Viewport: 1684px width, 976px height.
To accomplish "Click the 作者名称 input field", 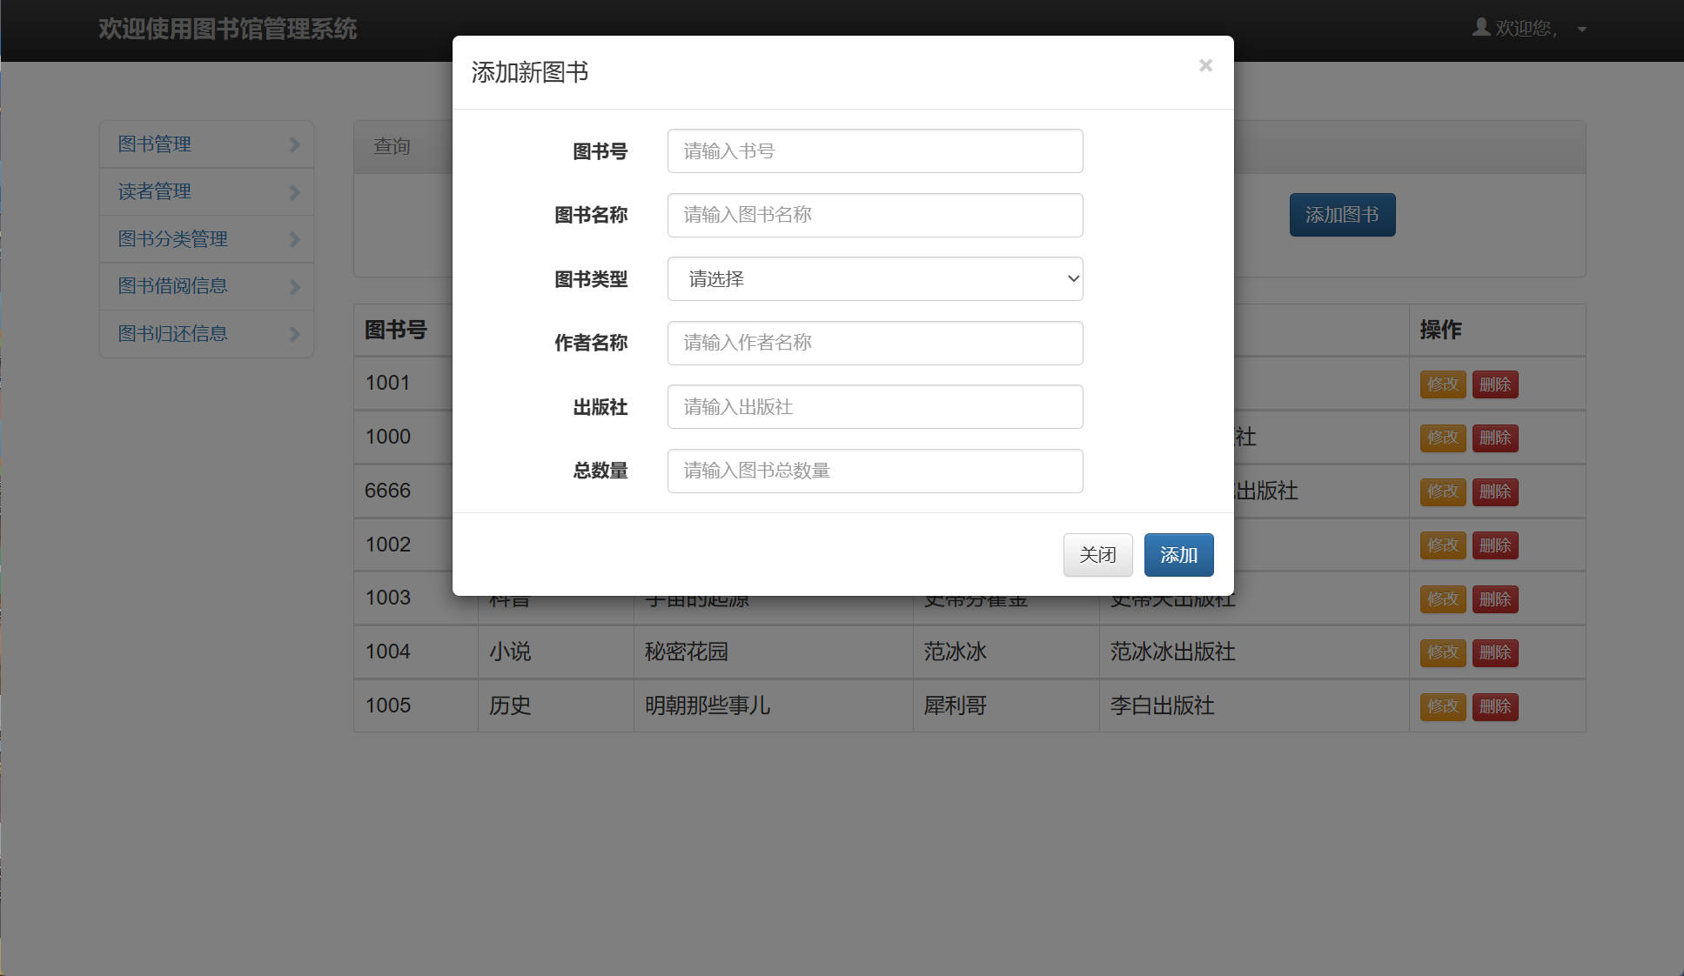I will [x=874, y=343].
